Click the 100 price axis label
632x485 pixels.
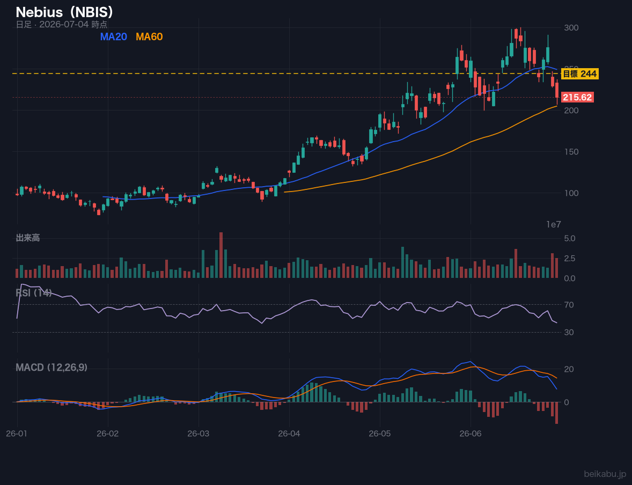pos(571,193)
